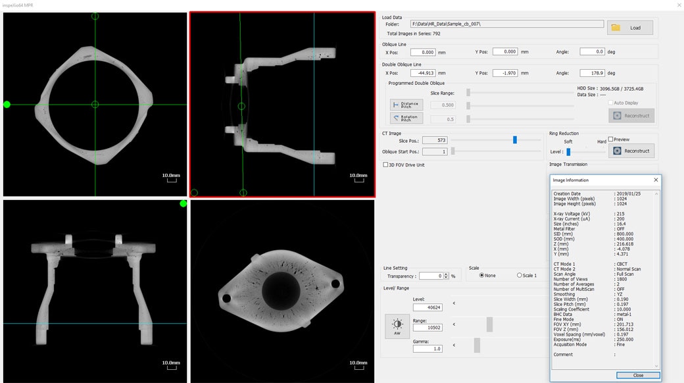The width and height of the screenshot is (684, 383).
Task: Click the green corner dot on bottom-left view
Action: pyautogui.click(x=183, y=204)
